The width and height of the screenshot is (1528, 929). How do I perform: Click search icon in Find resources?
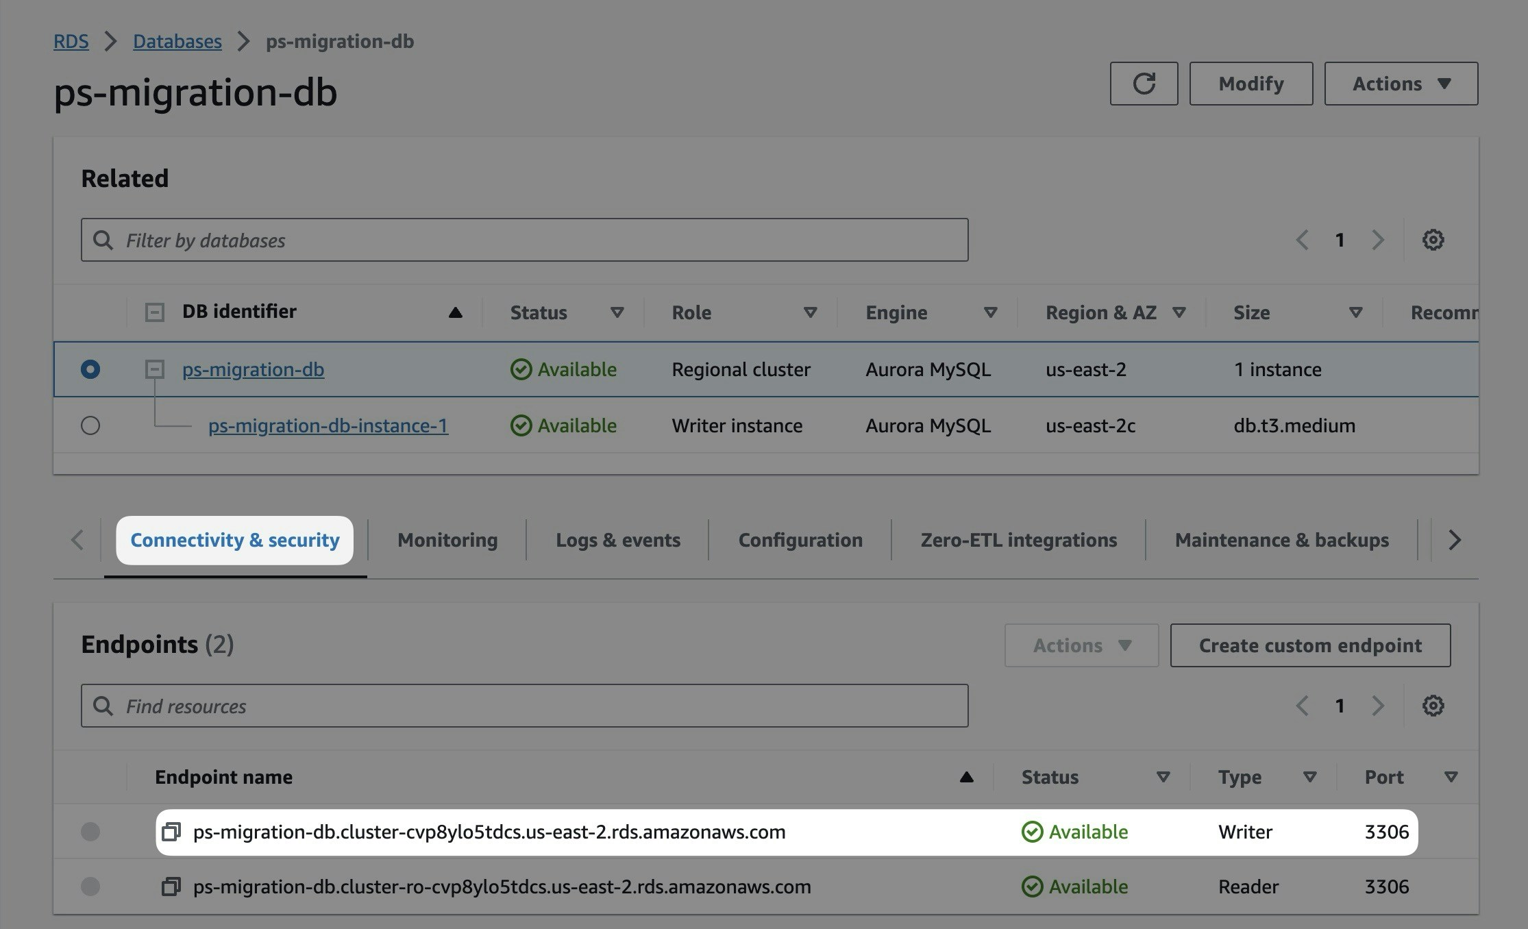(103, 706)
